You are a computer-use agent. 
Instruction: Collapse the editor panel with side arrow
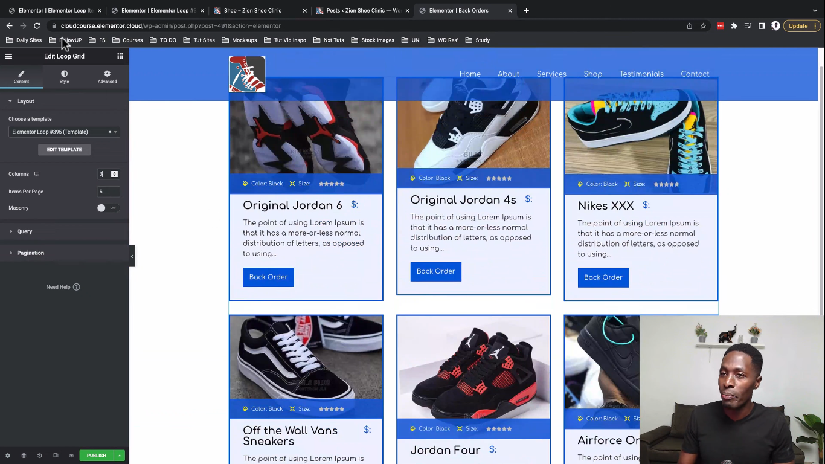pos(132,256)
